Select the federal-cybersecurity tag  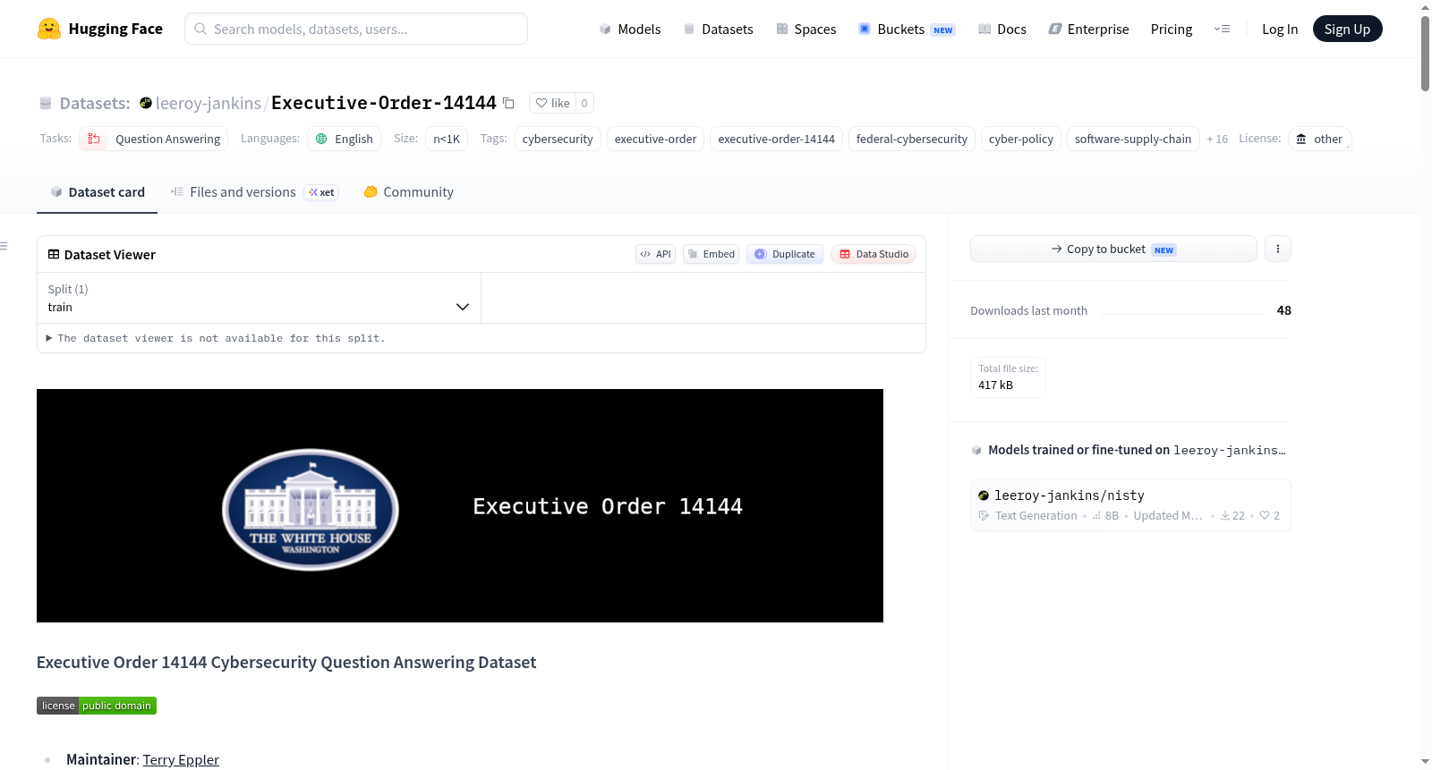[x=911, y=139]
